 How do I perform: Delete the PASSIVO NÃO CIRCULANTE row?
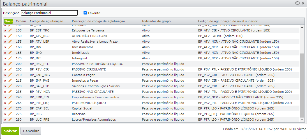5,92
